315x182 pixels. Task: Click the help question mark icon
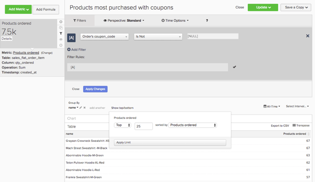[x=207, y=21]
